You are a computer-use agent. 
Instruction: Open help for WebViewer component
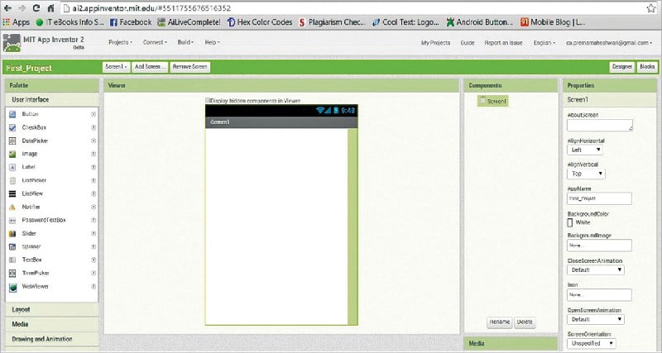(94, 286)
